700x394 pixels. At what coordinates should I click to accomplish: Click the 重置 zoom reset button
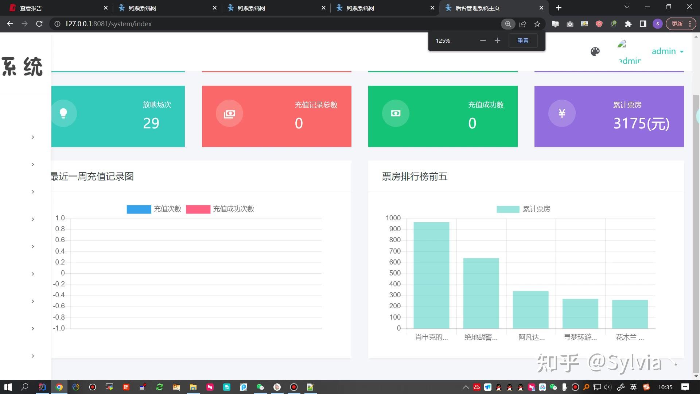(x=523, y=40)
